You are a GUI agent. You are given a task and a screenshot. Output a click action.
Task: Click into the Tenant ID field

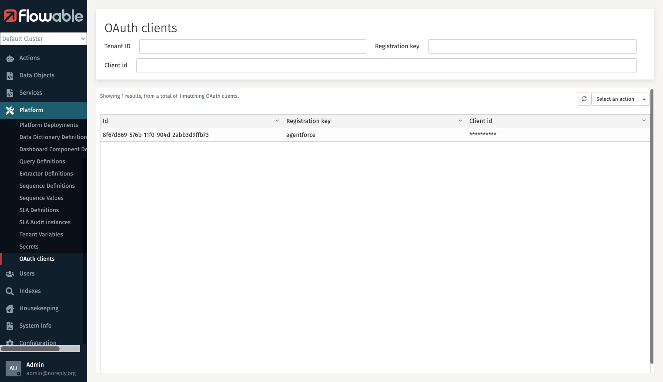click(252, 46)
